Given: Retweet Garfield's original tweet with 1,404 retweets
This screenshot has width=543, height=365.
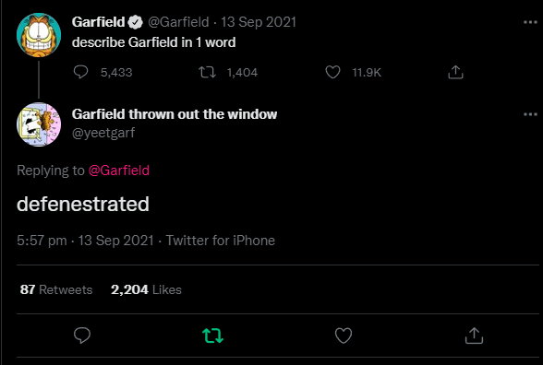Looking at the screenshot, I should (207, 72).
